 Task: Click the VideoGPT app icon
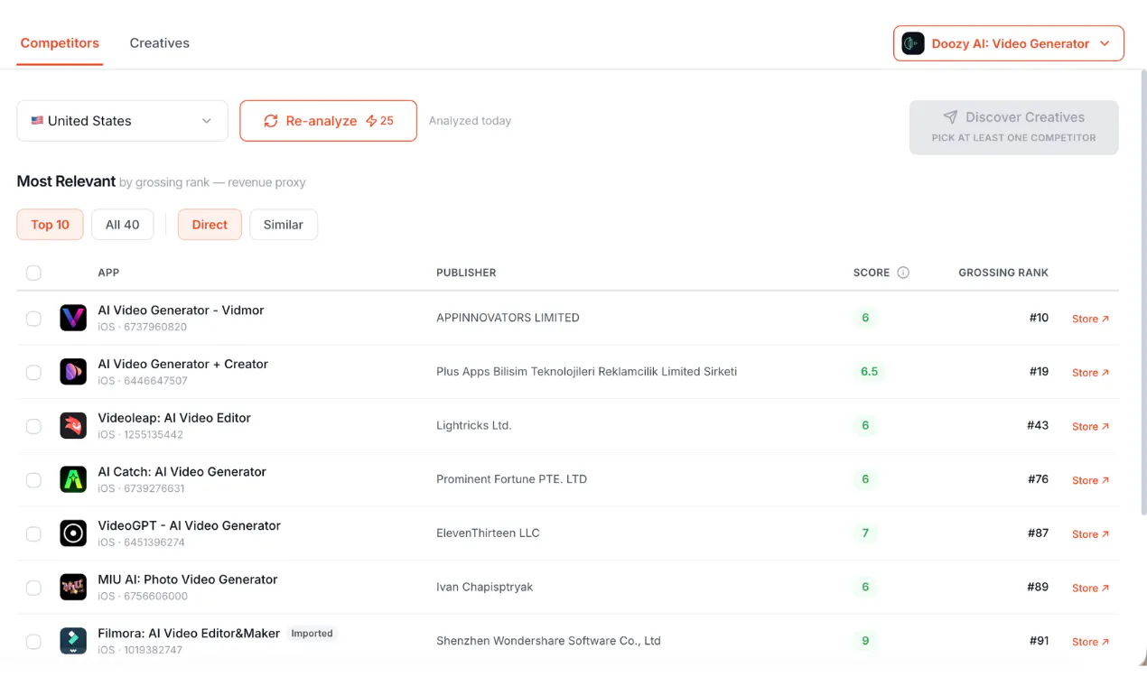[x=73, y=533]
